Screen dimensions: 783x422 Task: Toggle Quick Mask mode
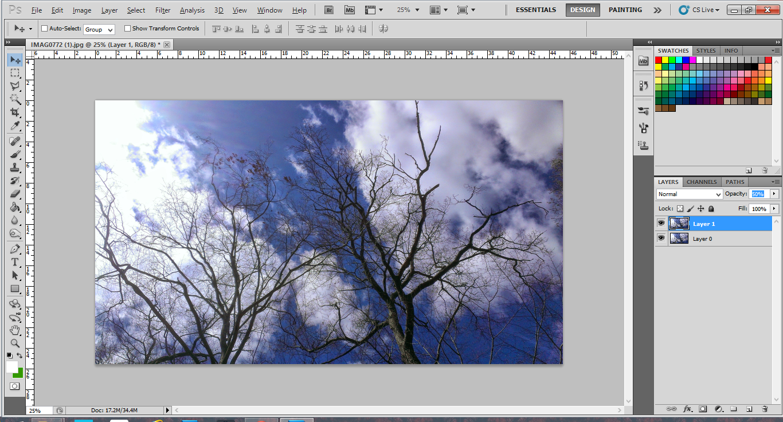(x=15, y=386)
